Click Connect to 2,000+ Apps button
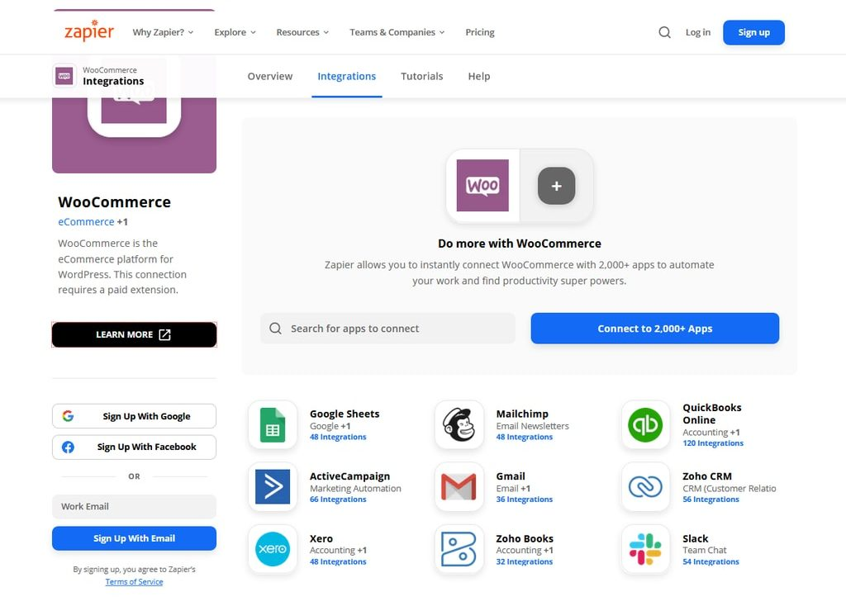This screenshot has height=606, width=846. coord(654,329)
